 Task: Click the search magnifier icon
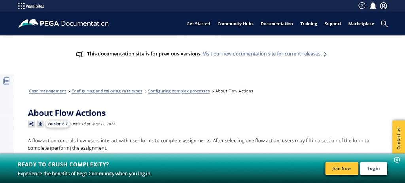pos(384,24)
